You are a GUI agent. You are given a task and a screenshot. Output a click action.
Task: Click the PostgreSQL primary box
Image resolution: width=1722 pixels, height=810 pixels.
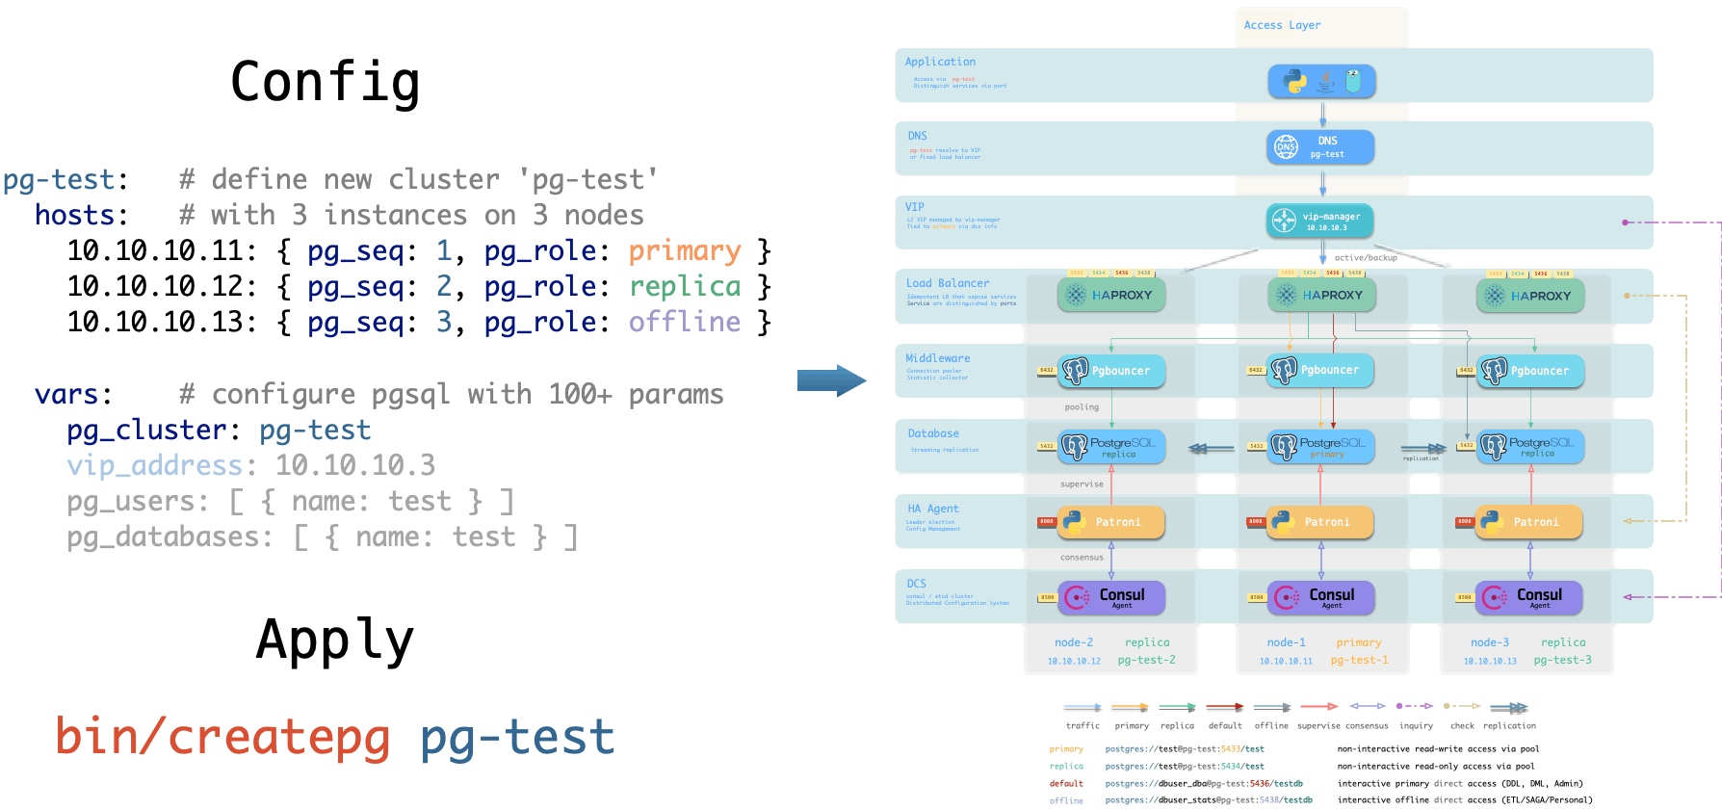point(1321,447)
